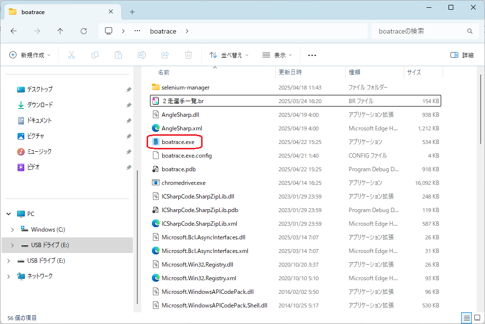Switch to details list view in status bar

pyautogui.click(x=467, y=318)
